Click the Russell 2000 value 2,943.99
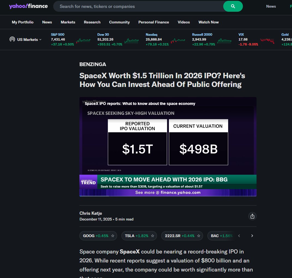Screen dimensions: 292x278 click(199, 40)
